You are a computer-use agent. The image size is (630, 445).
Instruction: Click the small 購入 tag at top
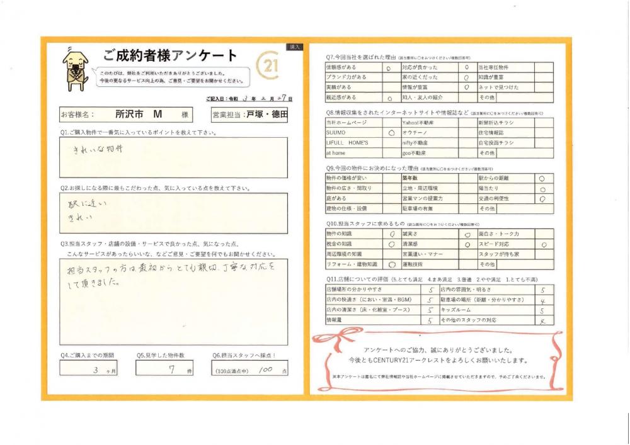pos(295,47)
